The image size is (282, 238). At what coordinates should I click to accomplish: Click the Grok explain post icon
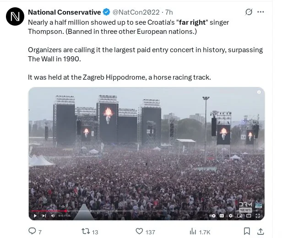point(249,12)
